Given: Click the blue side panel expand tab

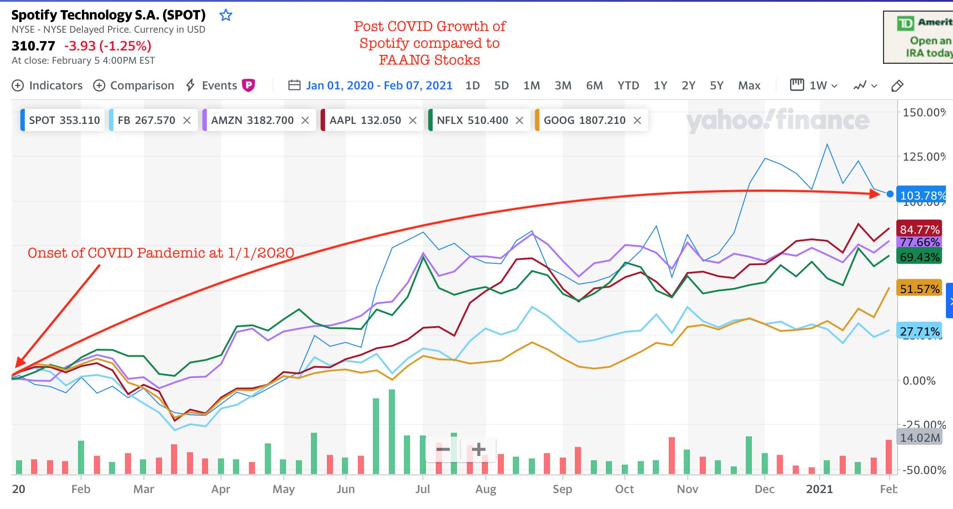Looking at the screenshot, I should coord(949,301).
